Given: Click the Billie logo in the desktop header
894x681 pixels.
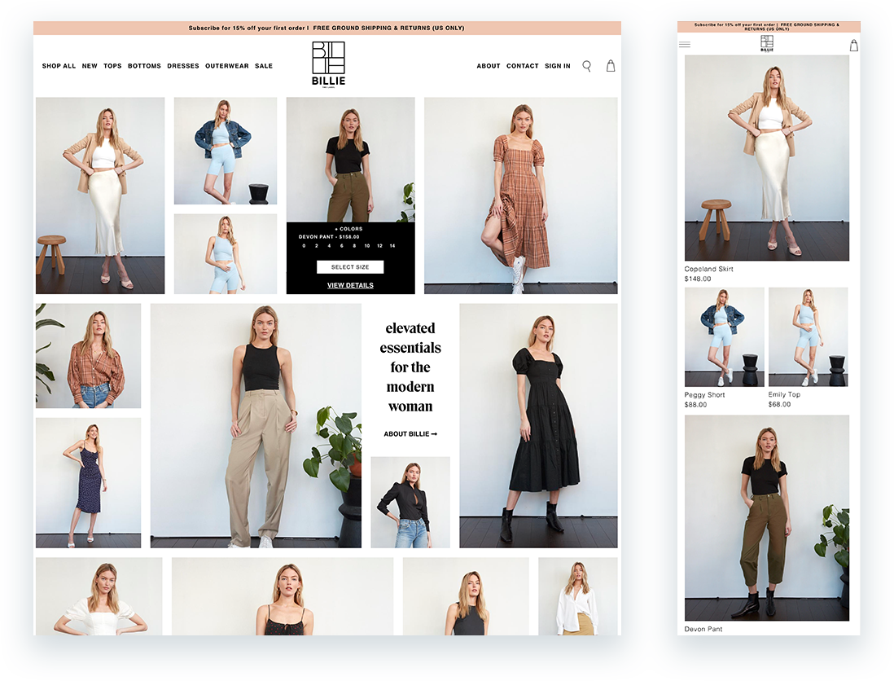Looking at the screenshot, I should point(328,66).
